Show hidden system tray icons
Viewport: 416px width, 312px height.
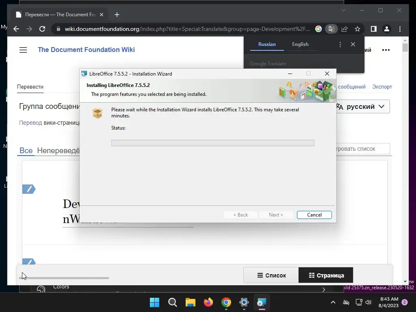[x=333, y=302]
